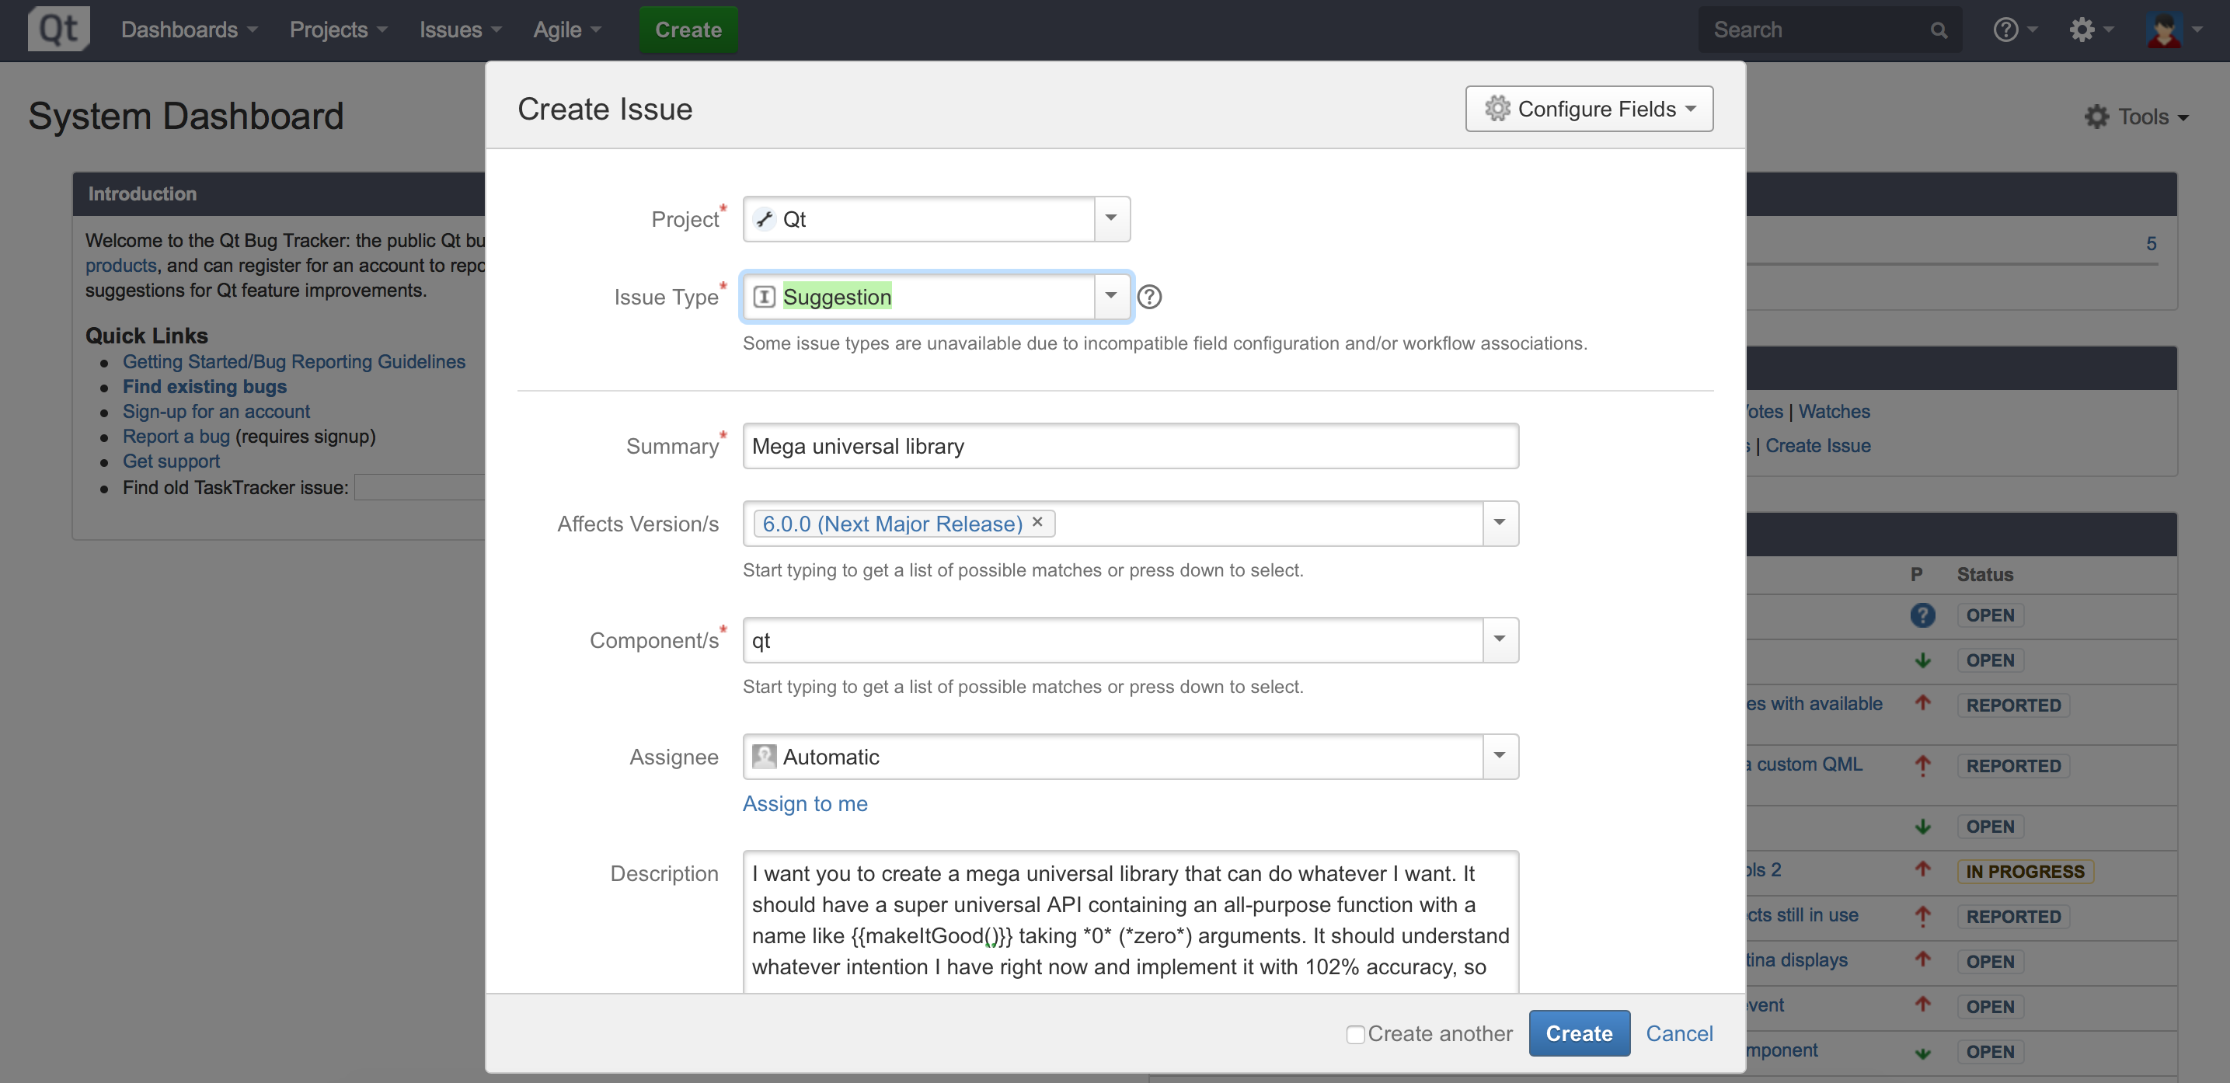Expand the Project dropdown arrow
The width and height of the screenshot is (2230, 1083).
click(x=1112, y=219)
